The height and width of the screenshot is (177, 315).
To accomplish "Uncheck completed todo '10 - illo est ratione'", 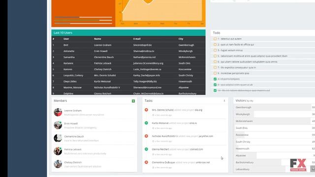I will click(x=215, y=90).
